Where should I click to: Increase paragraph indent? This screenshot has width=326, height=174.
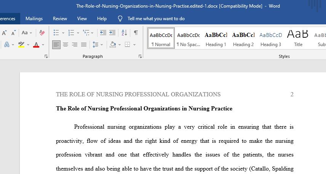click(x=112, y=33)
